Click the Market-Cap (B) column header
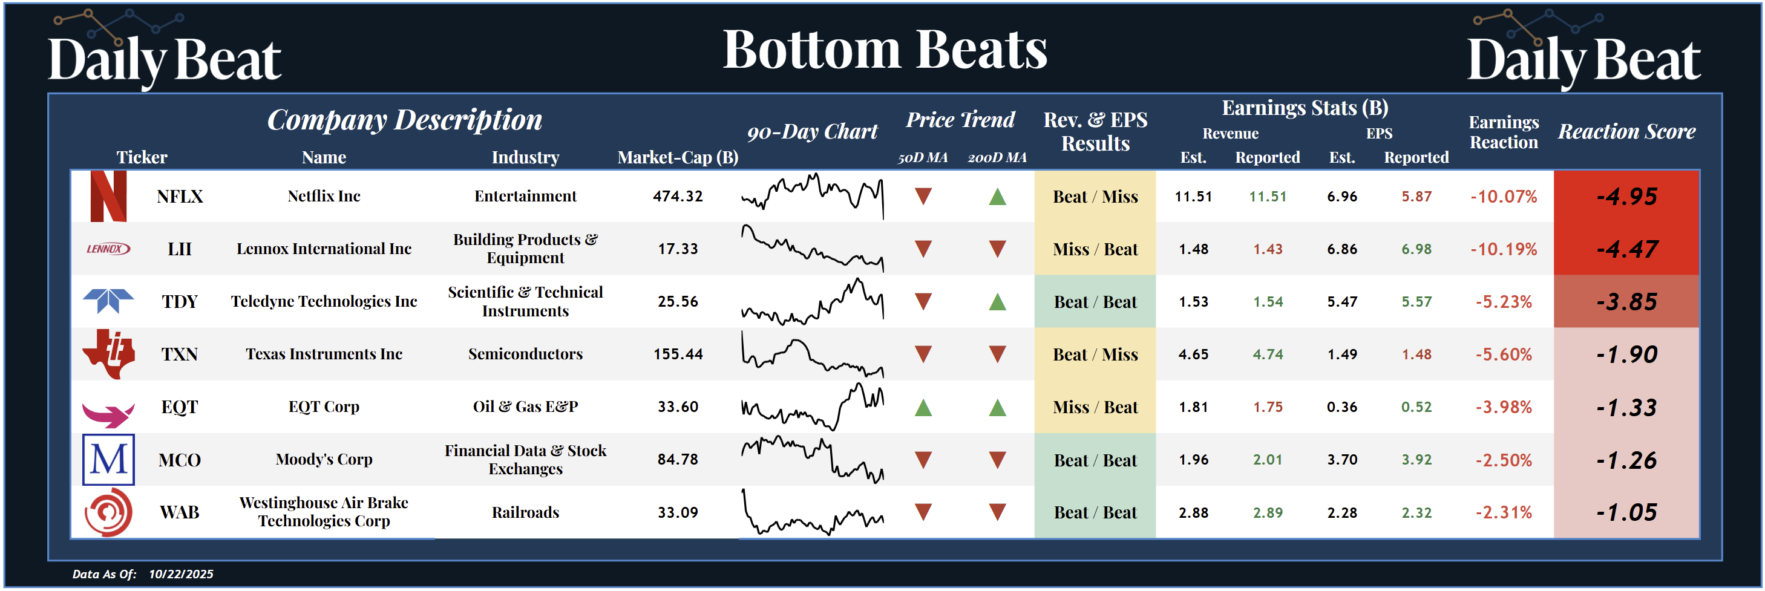Screen dimensions: 1765x591 [x=677, y=157]
